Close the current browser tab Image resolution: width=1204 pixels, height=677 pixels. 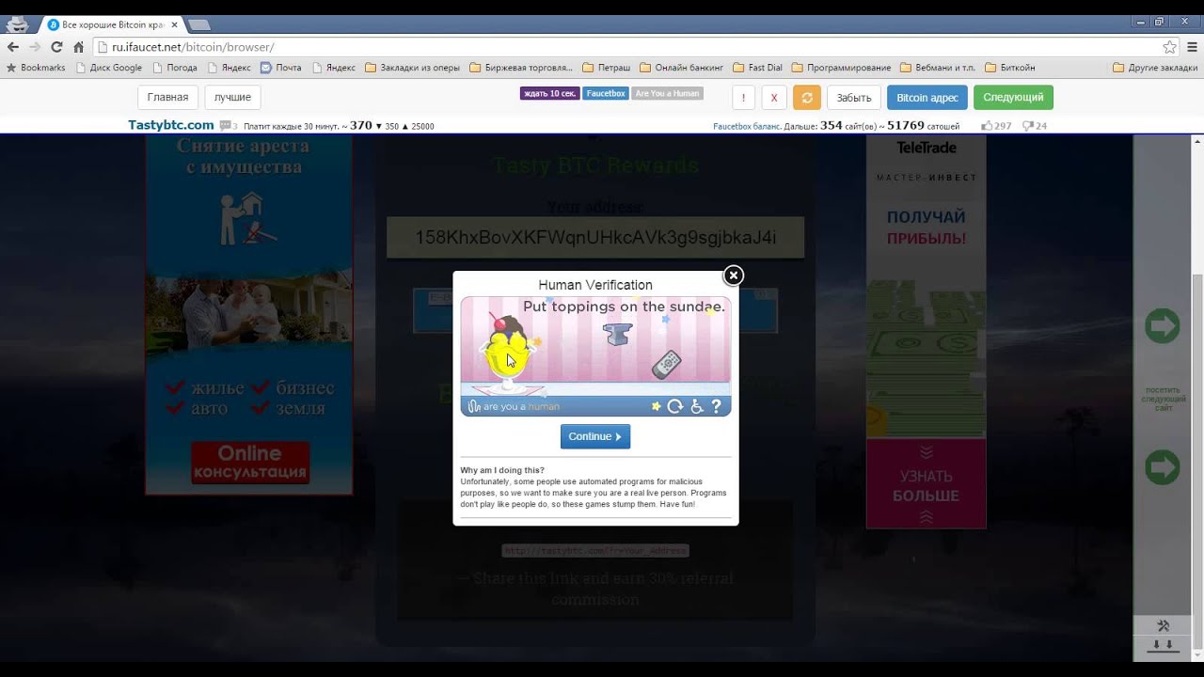point(175,24)
